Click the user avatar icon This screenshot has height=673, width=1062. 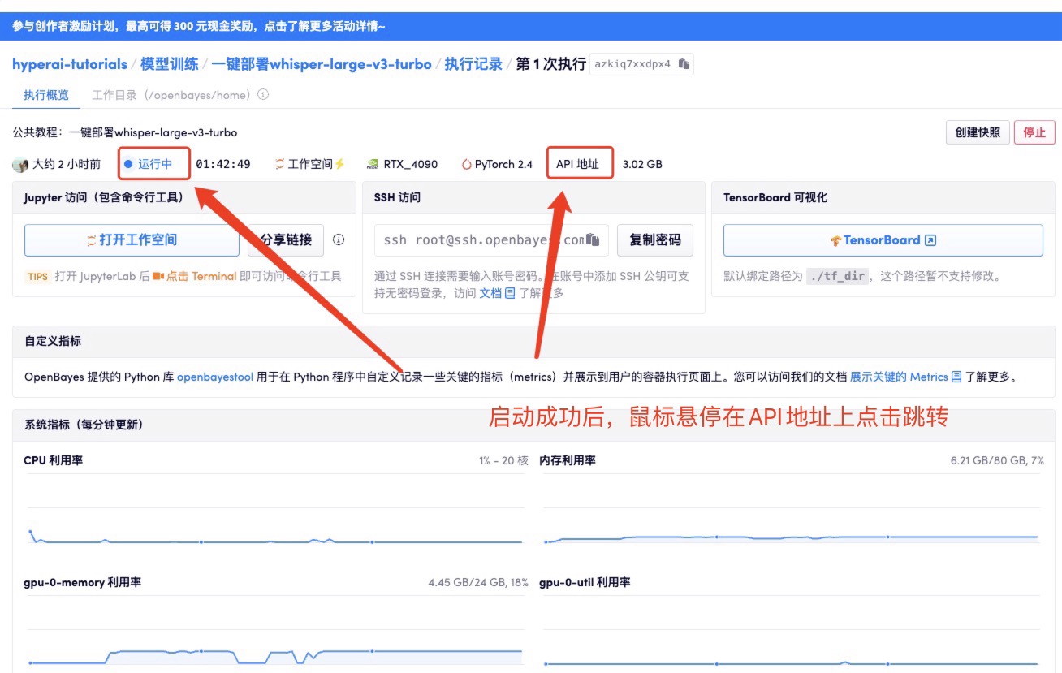[20, 164]
